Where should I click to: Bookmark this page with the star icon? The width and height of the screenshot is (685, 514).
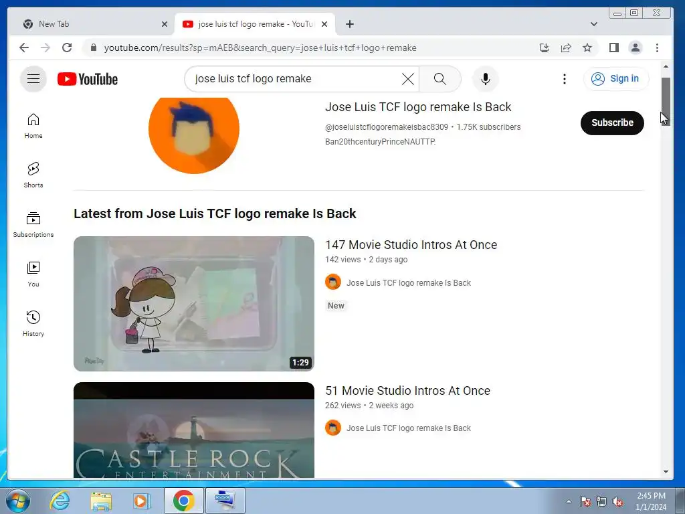(x=587, y=48)
